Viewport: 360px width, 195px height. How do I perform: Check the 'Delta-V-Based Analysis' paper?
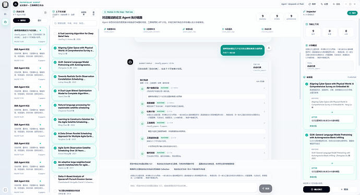tap(55, 176)
